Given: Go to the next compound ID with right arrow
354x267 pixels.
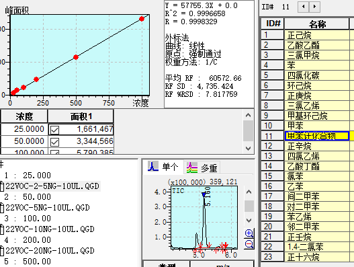Looking at the screenshot, I should coord(314,7).
